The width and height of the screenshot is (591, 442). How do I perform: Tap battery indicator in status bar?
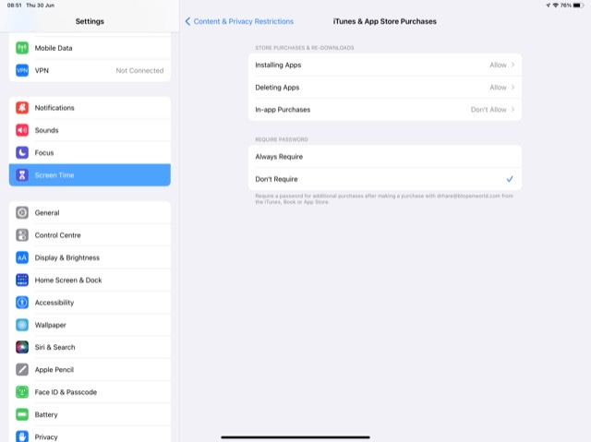pyautogui.click(x=577, y=6)
